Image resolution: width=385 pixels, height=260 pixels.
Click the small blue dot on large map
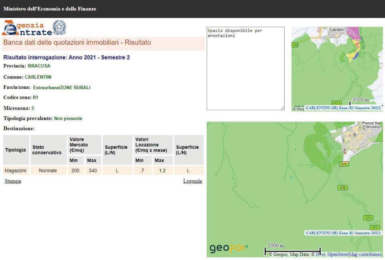[x=291, y=177]
